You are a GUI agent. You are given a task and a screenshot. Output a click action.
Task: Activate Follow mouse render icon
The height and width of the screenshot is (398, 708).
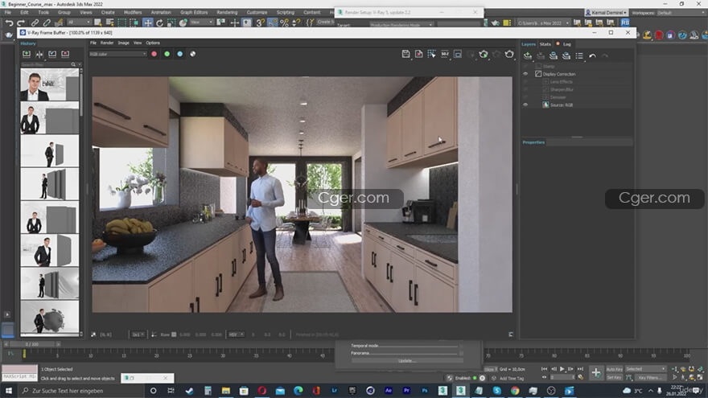coord(432,54)
